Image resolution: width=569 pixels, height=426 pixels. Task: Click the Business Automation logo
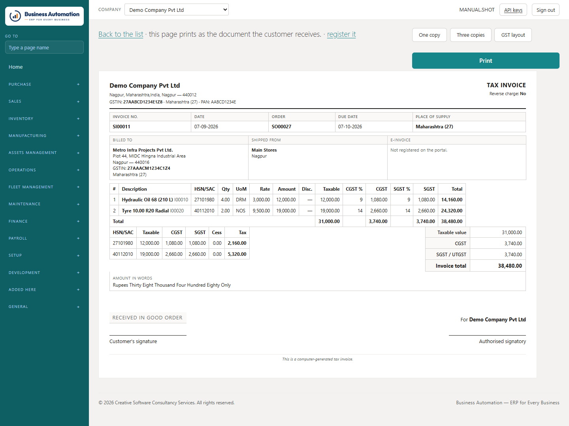(x=44, y=16)
